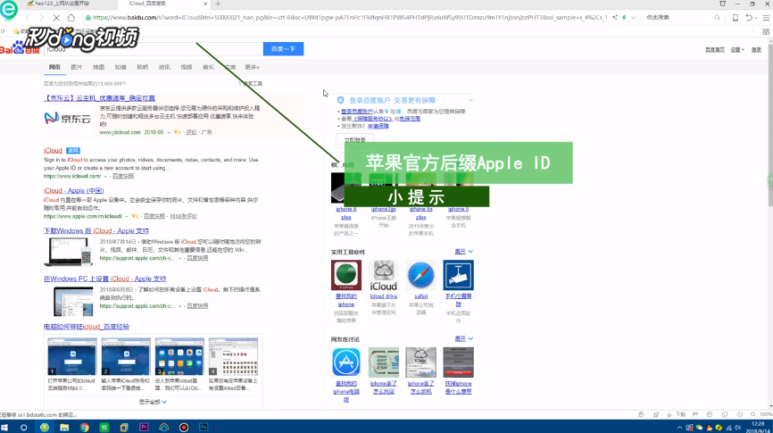Select the 视频 search category
The height and width of the screenshot is (433, 773).
[x=187, y=67]
